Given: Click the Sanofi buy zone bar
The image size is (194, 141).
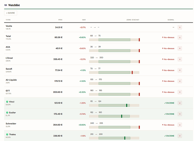Looking at the screenshot, I should pos(114,72).
